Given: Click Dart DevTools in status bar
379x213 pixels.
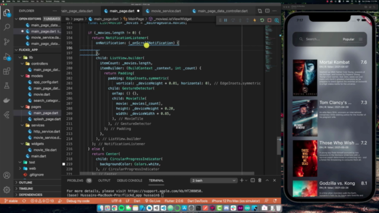Looking at the screenshot, I should point(197,201).
